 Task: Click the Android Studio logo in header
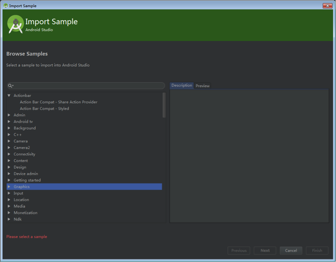click(15, 24)
